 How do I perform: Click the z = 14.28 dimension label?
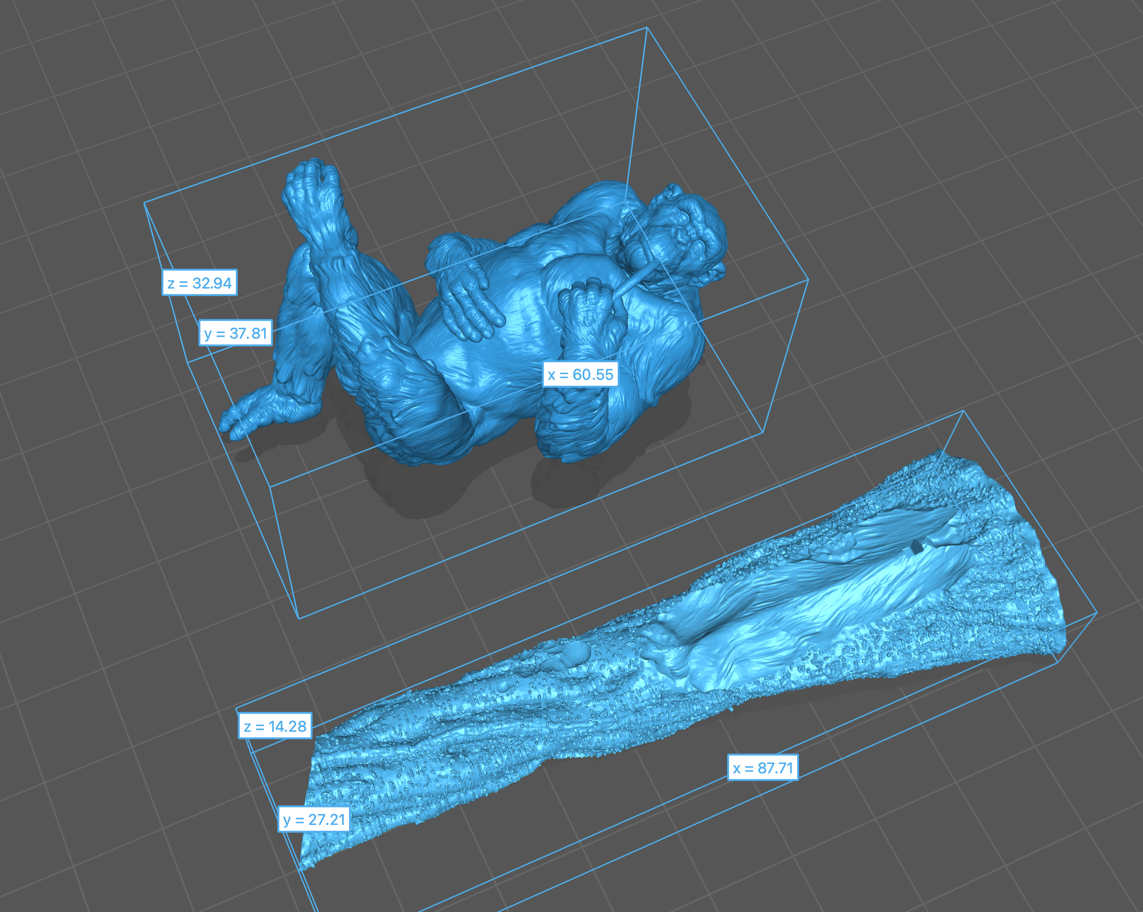(275, 726)
